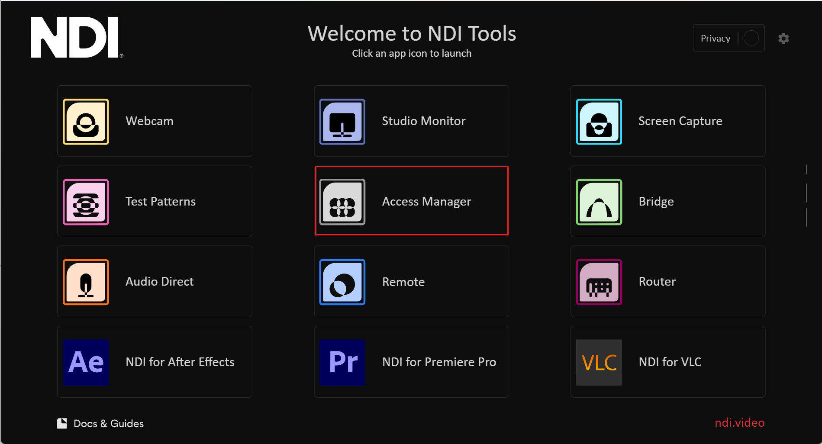822x444 pixels.
Task: Select the NDI for Premiere Pro label
Action: 439,362
